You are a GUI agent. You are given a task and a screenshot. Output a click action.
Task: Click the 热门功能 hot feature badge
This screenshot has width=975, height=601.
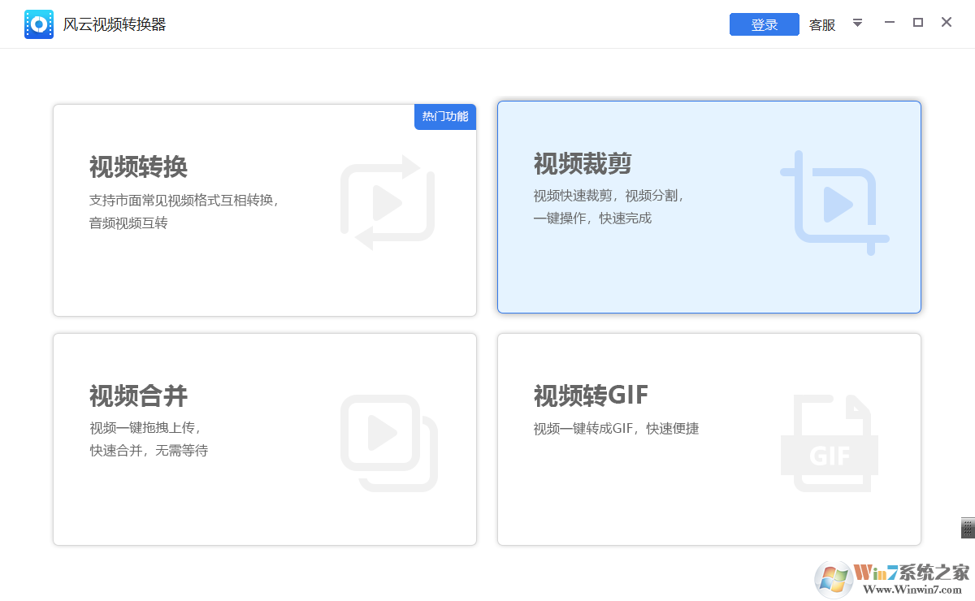click(x=444, y=117)
